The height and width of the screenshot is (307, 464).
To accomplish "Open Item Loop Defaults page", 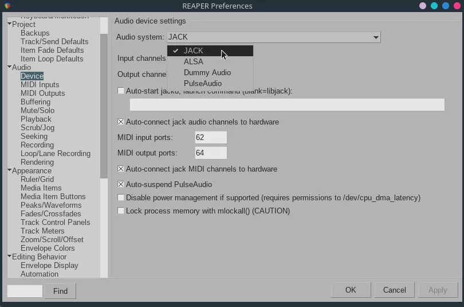I will tap(52, 59).
